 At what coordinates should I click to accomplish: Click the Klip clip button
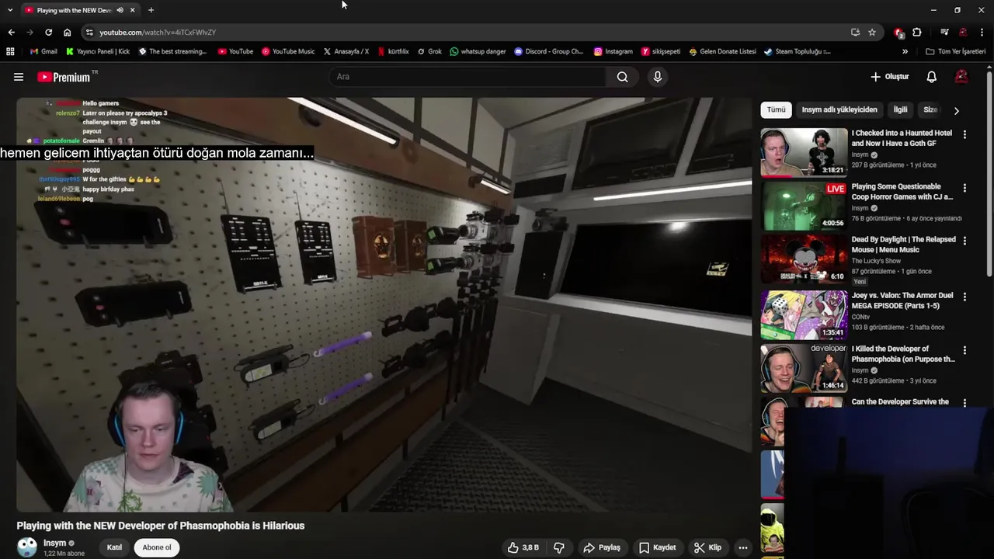[x=707, y=547]
